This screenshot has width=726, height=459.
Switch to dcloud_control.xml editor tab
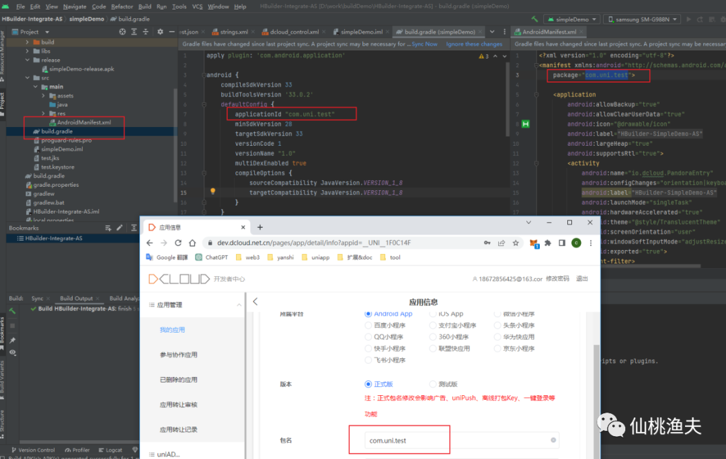coord(294,32)
